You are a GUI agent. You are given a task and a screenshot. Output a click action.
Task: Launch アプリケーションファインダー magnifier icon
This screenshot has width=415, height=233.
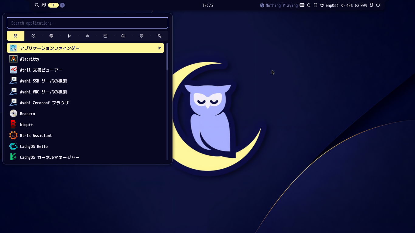(x=13, y=48)
